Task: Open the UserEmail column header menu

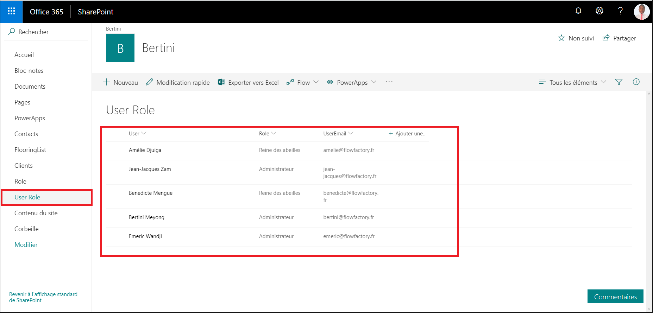Action: (x=338, y=134)
